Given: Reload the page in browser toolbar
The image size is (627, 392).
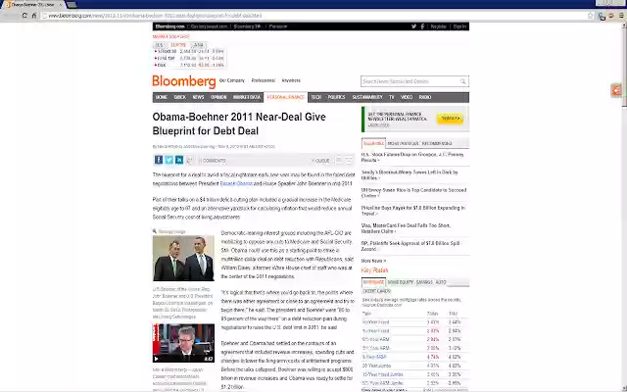Looking at the screenshot, I should click(x=24, y=16).
